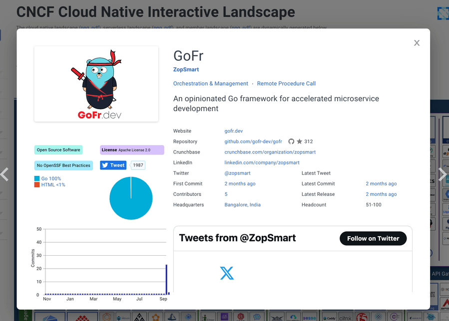The width and height of the screenshot is (449, 321).
Task: Click the GoFr title heading
Action: [188, 56]
